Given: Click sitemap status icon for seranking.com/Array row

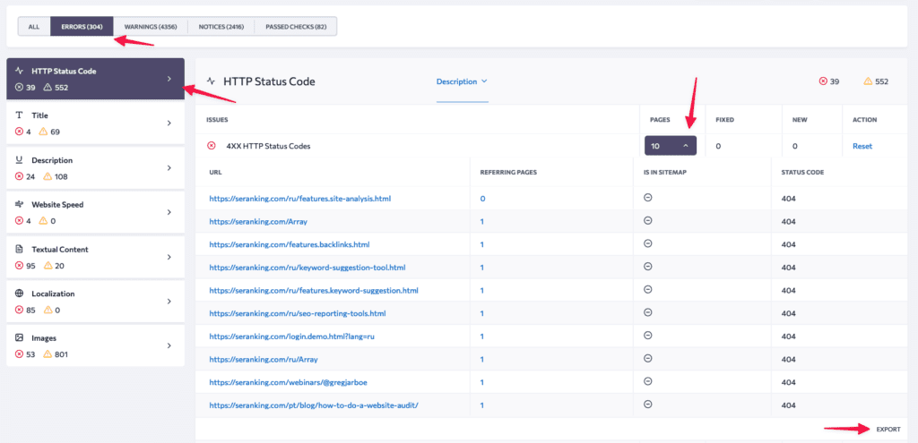Looking at the screenshot, I should point(647,220).
